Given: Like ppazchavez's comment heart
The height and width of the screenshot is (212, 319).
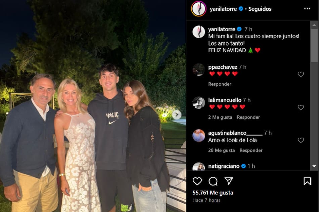Looking at the screenshot, I should (301, 74).
